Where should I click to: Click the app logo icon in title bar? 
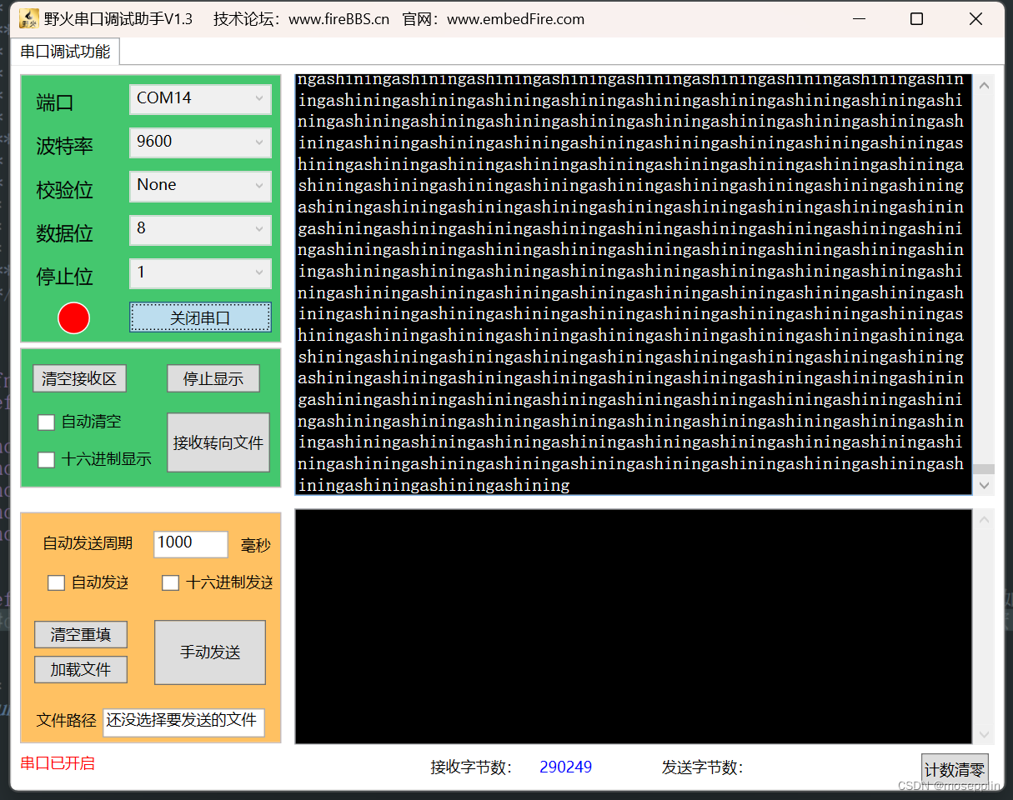pos(28,18)
